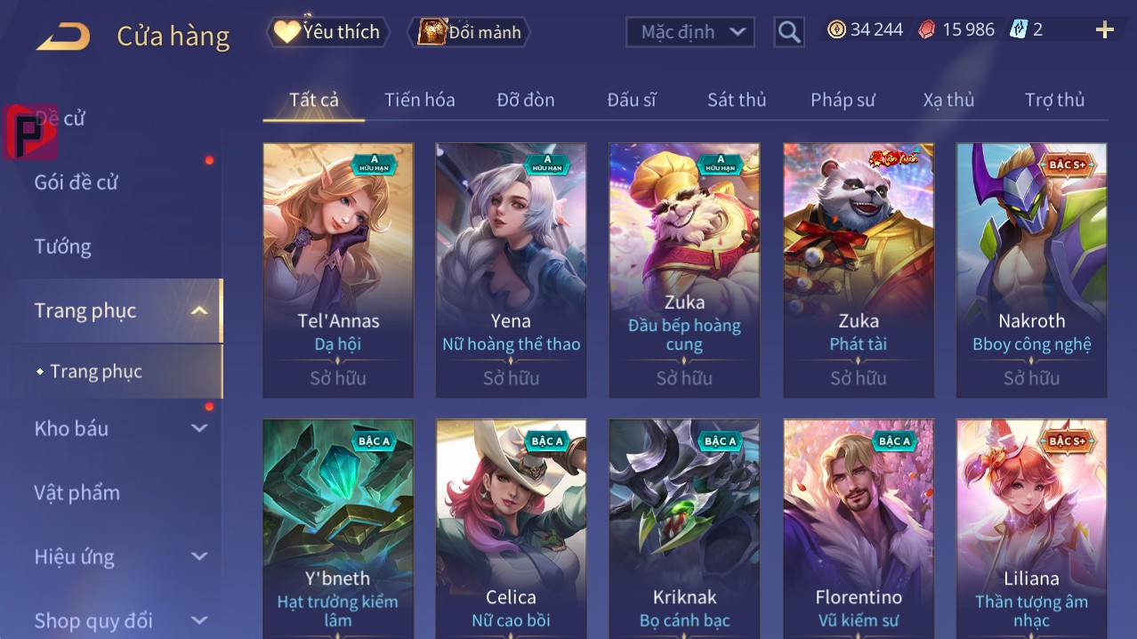This screenshot has width=1137, height=639.
Task: Select the Tel'Annas Dạ hội skin card
Action: (x=338, y=271)
